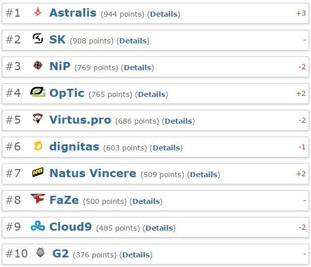Image resolution: width=311 pixels, height=267 pixels.
Task: Open the Virtus.pro team name link
Action: 80,120
